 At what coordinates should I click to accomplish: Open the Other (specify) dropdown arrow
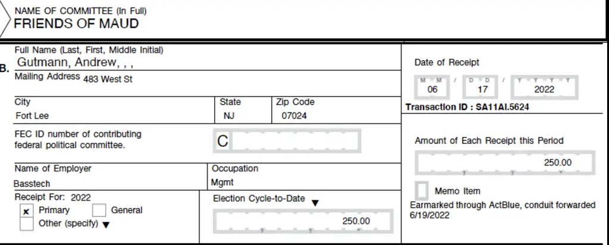pos(106,225)
